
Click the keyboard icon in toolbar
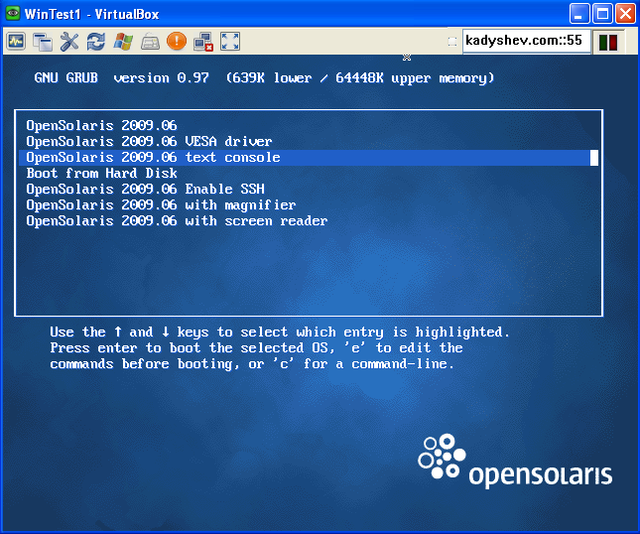pyautogui.click(x=150, y=42)
